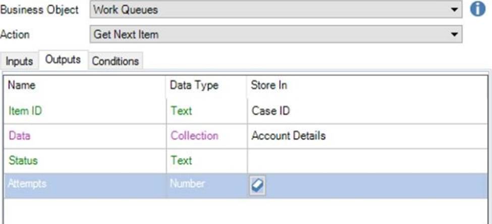Click the Case ID Store In field
The image size is (492, 224).
[x=367, y=111]
